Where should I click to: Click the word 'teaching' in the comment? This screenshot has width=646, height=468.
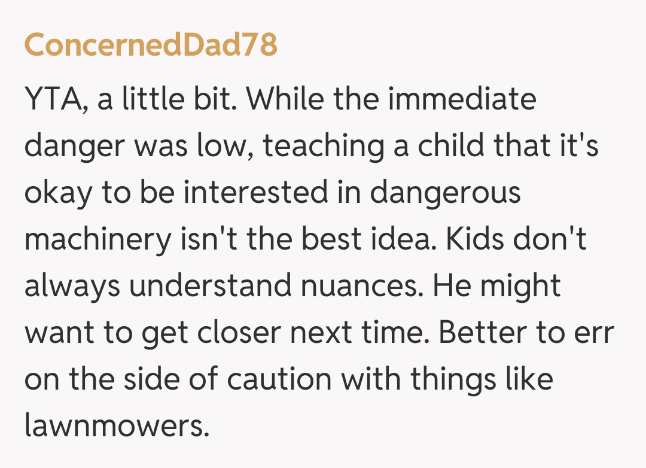324,147
